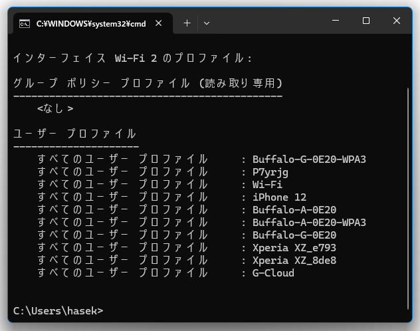Viewport: 420px width, 331px height.
Task: Close the cmd tab
Action: pyautogui.click(x=159, y=23)
